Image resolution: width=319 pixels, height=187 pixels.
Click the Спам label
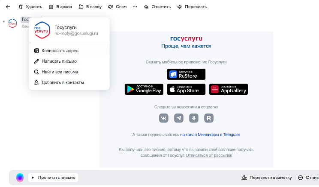pos(121,7)
